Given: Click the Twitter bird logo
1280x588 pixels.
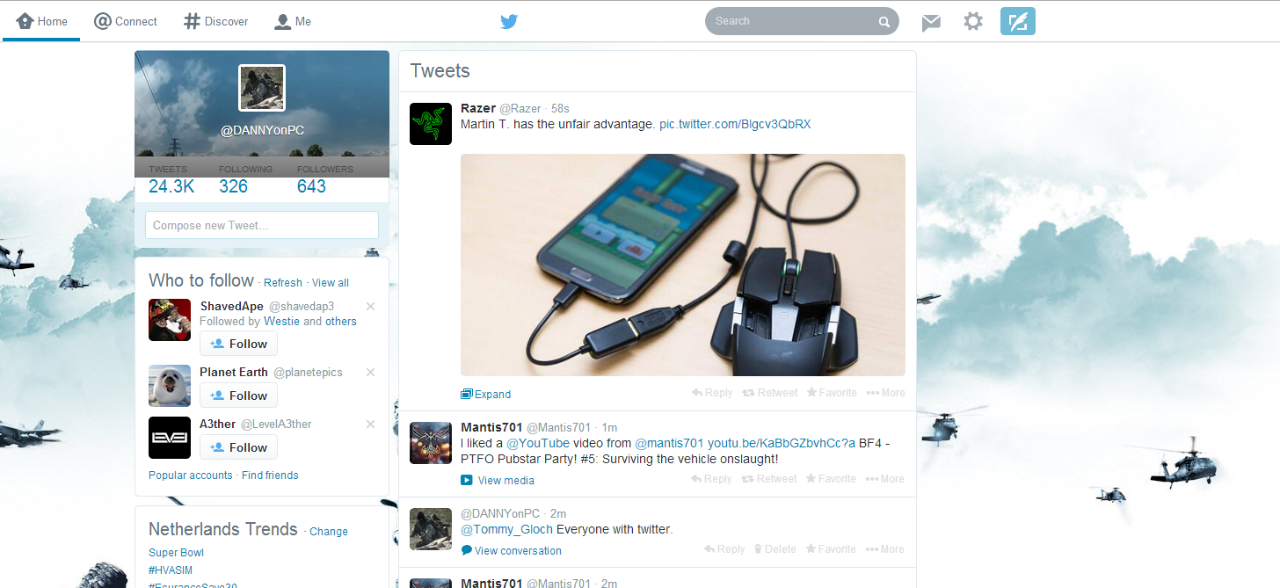Looking at the screenshot, I should 509,21.
